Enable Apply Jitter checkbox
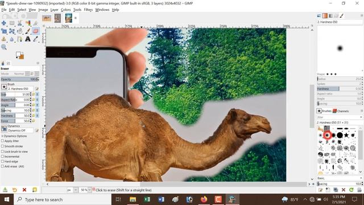This screenshot has width=364, height=205. (x=2, y=141)
